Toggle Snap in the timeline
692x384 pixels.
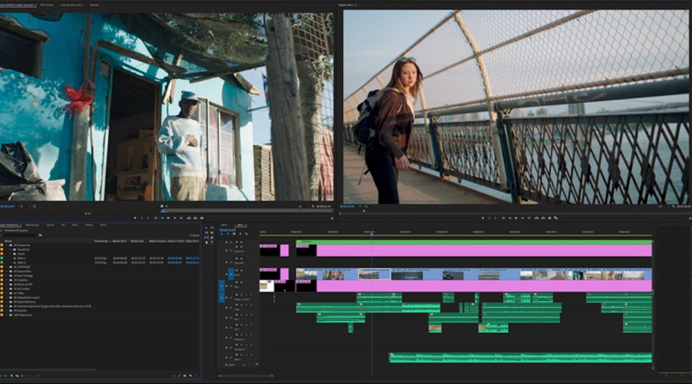[227, 233]
